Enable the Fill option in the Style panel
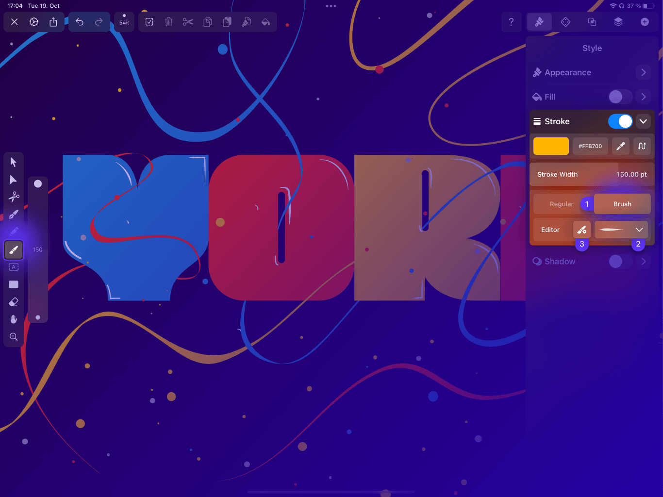Viewport: 663px width, 497px height. 620,97
